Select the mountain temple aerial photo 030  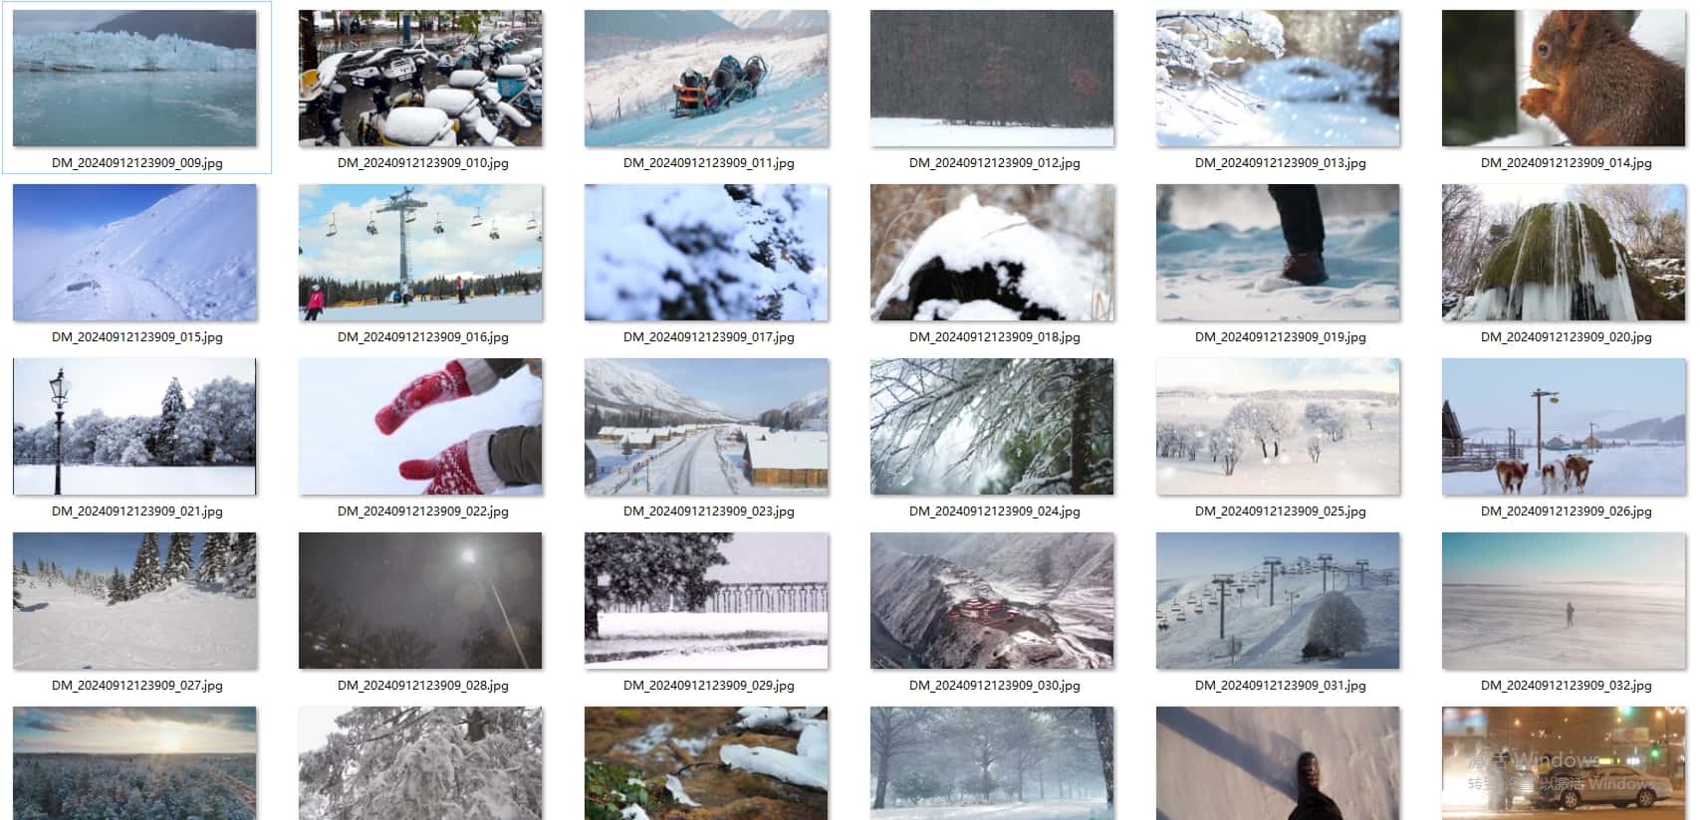[x=992, y=601]
